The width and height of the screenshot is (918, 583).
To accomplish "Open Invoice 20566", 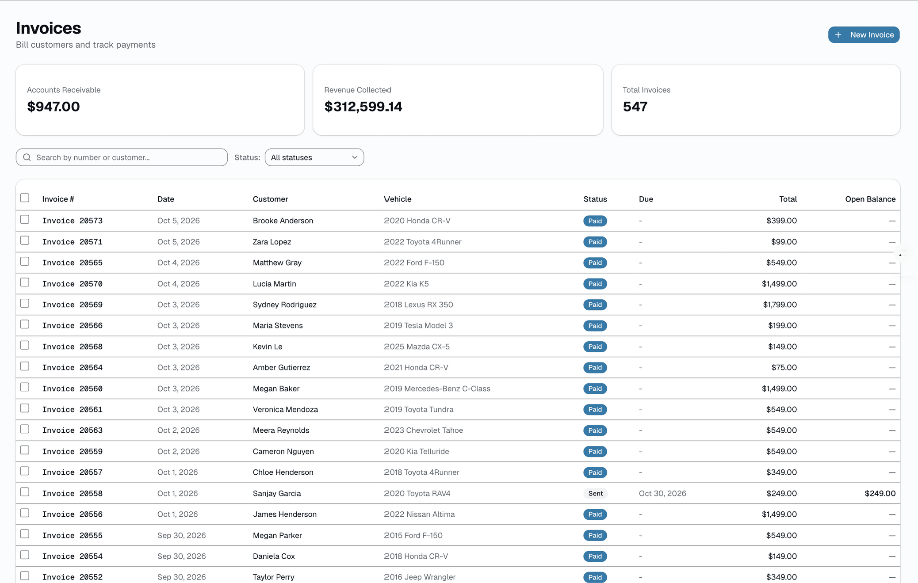I will pos(73,325).
